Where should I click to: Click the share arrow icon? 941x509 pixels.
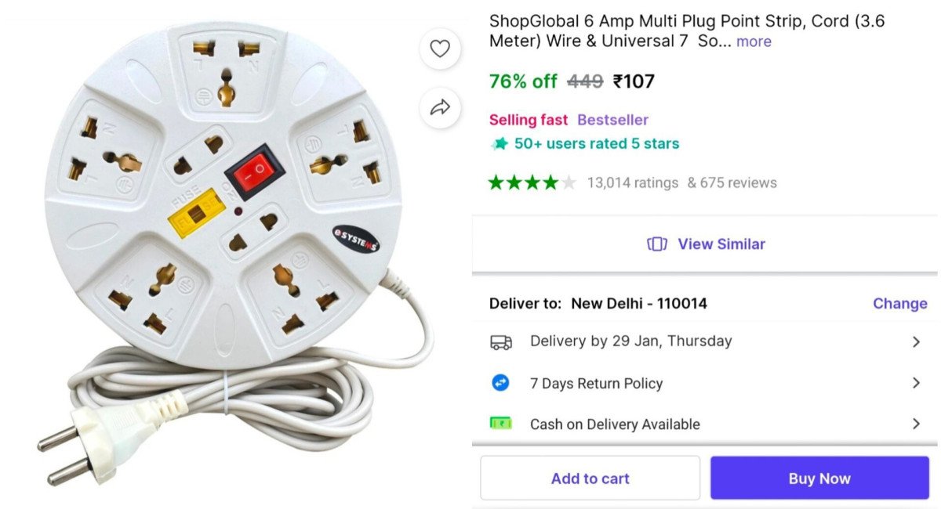pyautogui.click(x=440, y=107)
